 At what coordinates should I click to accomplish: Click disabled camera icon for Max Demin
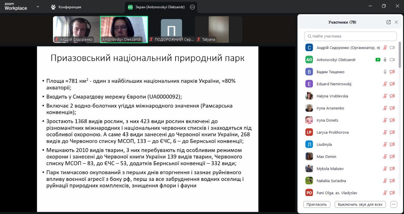tap(392, 156)
